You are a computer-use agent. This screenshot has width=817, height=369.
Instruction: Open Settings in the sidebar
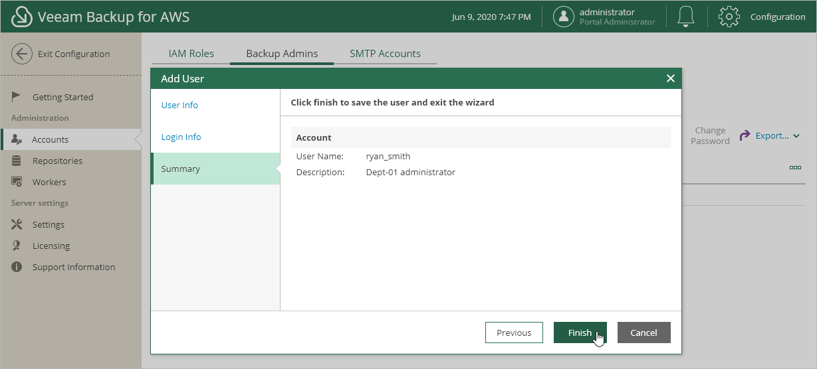pos(49,224)
